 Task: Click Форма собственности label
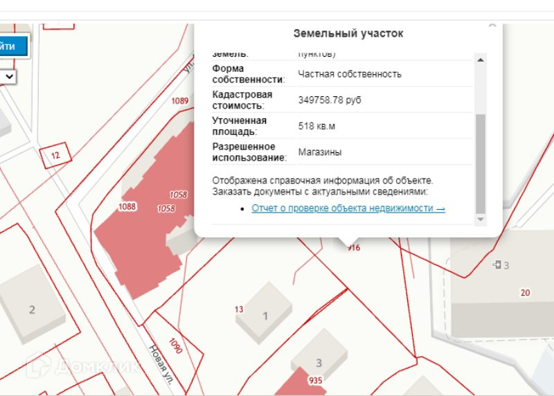248,74
